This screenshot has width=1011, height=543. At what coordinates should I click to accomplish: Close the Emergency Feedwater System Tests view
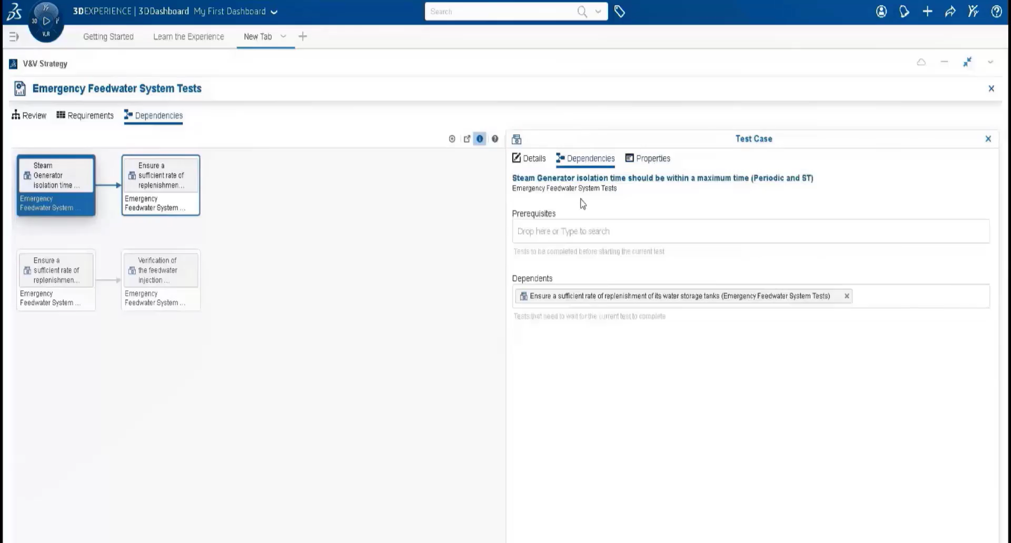click(x=992, y=88)
